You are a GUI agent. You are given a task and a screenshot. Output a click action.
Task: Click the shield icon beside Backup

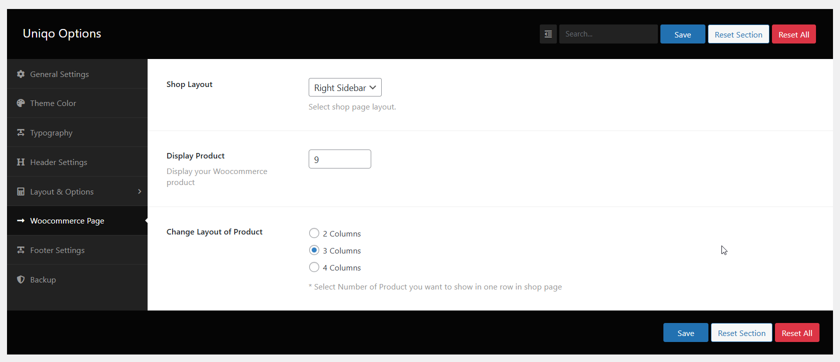click(x=21, y=279)
